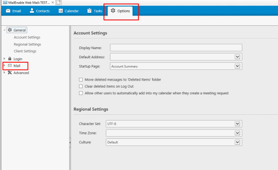This screenshot has height=170, width=278.
Task: Click the Mail envelope icon in tree
Action: (x=10, y=65)
